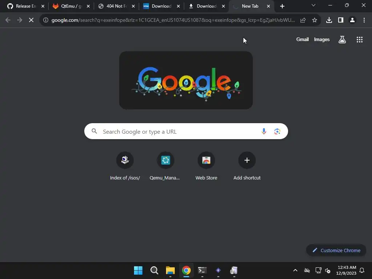372x279 pixels.
Task: Close the New Tab tab
Action: (x=268, y=7)
